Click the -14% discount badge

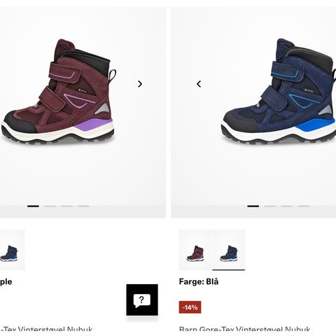[x=190, y=307]
